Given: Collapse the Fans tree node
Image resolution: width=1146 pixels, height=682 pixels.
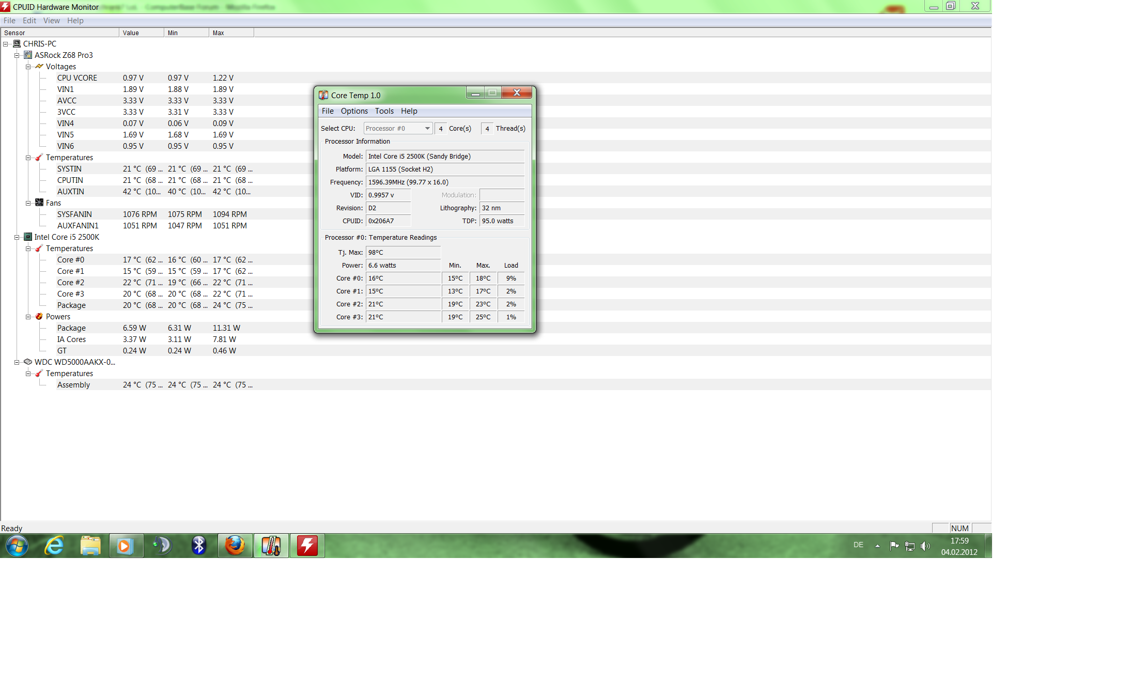Looking at the screenshot, I should pos(28,203).
